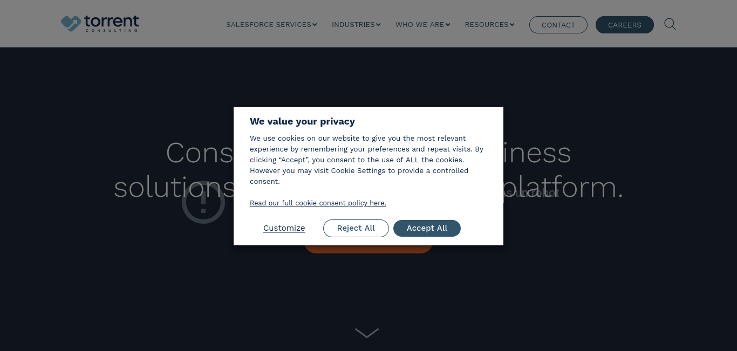This screenshot has height=351, width=737.
Task: Expand the Salesforce Services chevron arrow
Action: point(315,25)
